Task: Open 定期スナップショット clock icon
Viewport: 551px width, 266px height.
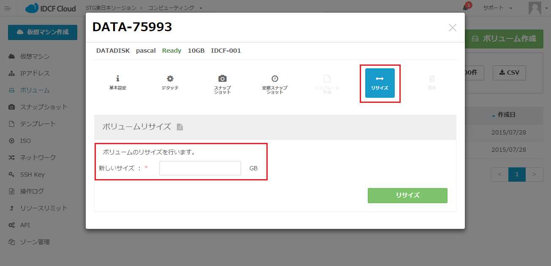Action: pyautogui.click(x=274, y=79)
